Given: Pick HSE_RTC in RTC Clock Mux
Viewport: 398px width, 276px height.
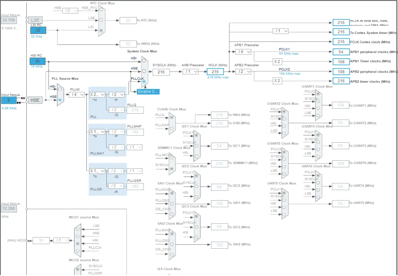Looking at the screenshot, I should coord(102,11).
